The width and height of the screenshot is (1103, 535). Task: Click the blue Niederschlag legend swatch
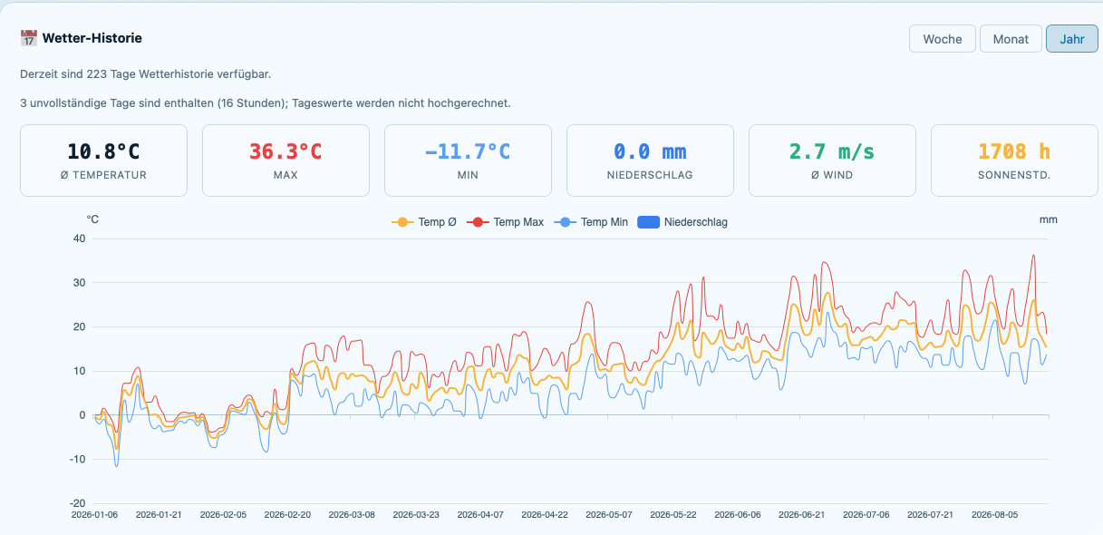(x=648, y=222)
